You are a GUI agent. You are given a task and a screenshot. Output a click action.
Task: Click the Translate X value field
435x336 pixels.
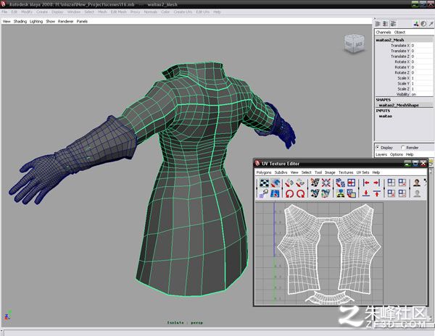(421, 46)
